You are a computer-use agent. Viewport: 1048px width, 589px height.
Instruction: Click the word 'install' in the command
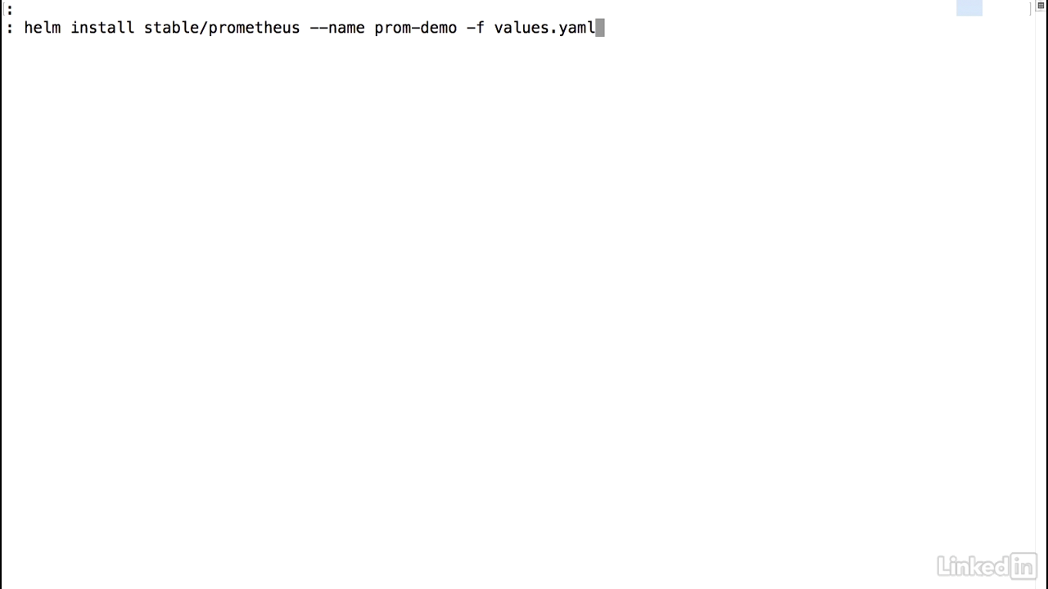[x=102, y=28]
